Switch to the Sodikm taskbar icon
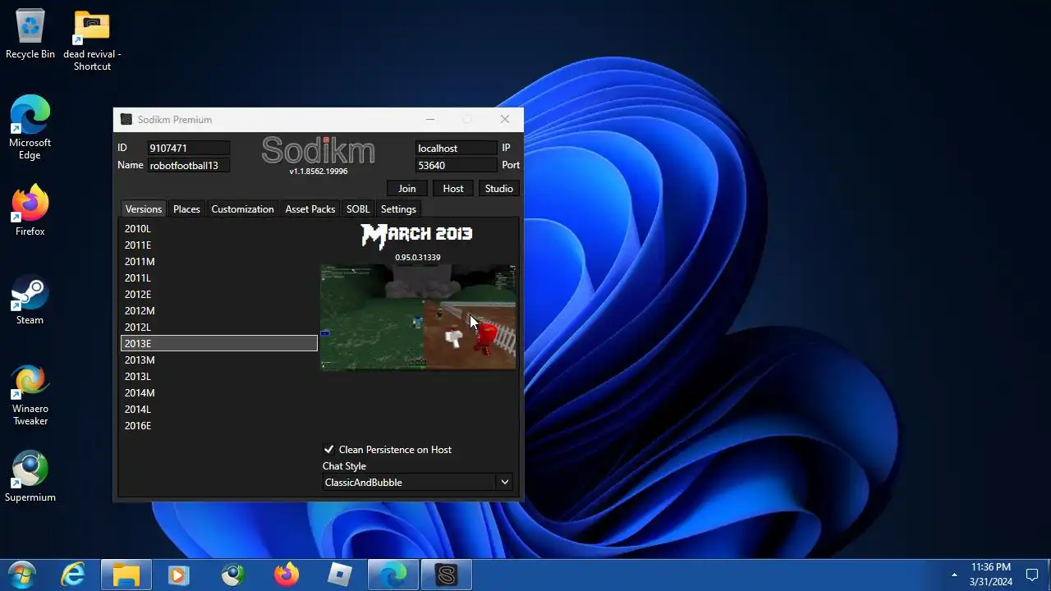This screenshot has width=1051, height=591. click(x=447, y=575)
